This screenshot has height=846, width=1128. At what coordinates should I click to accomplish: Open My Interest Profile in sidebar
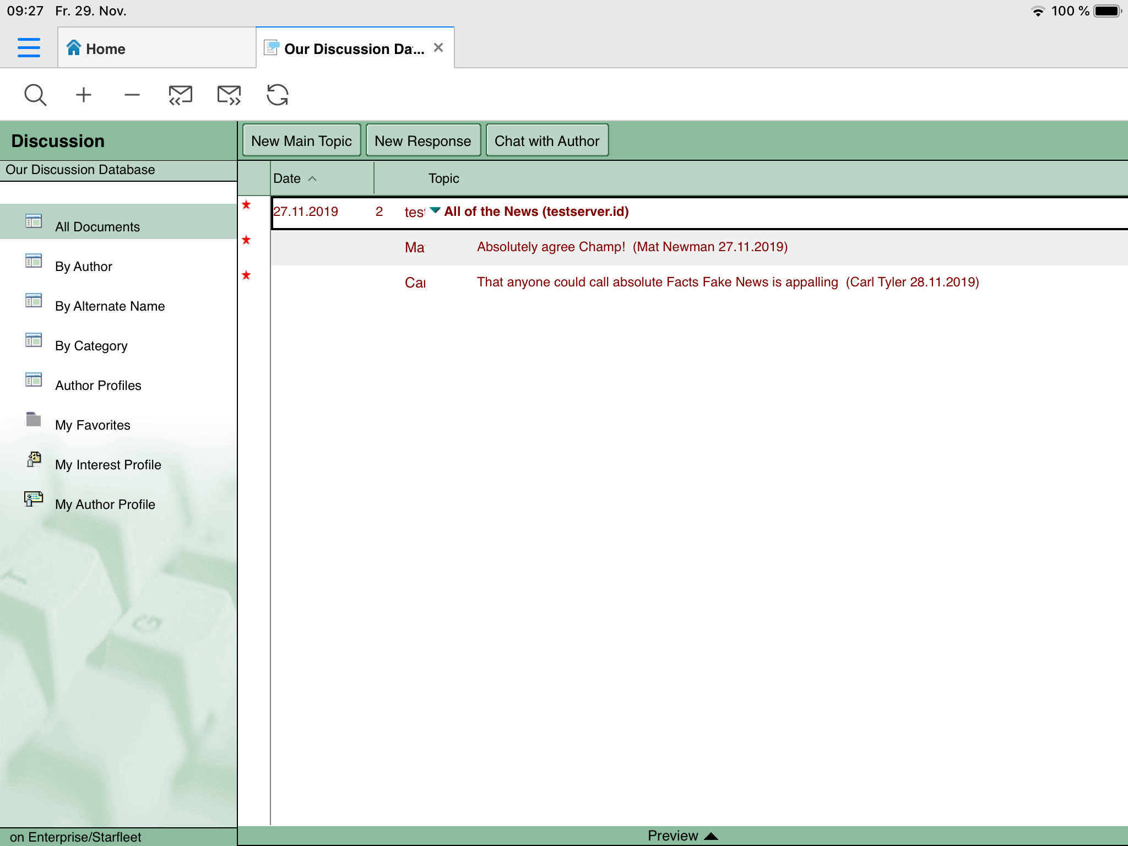tap(108, 465)
